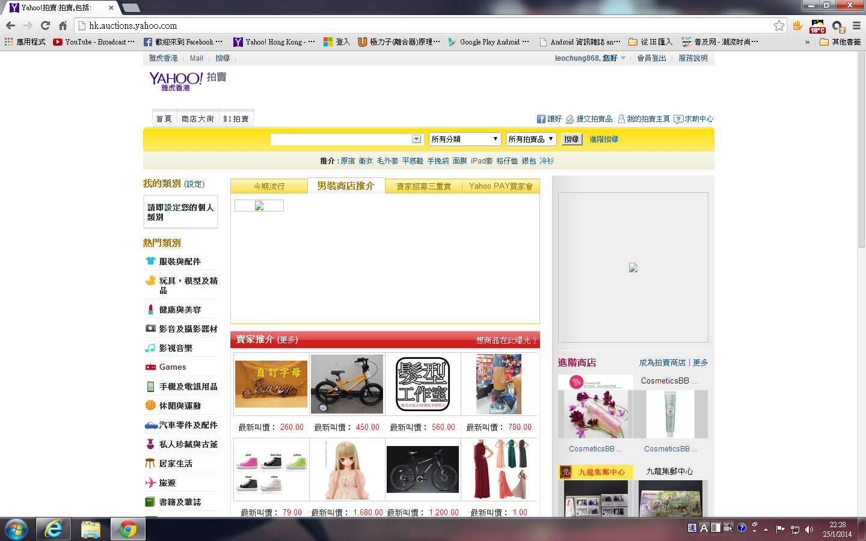Image resolution: width=866 pixels, height=541 pixels.
Task: Click the page vertical scrollbar
Action: [x=861, y=150]
